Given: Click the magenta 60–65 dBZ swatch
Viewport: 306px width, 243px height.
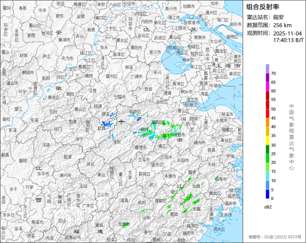Looking at the screenshot, I should pyautogui.click(x=267, y=86).
